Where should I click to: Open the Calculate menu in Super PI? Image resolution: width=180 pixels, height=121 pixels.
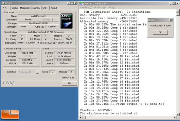click(x=86, y=7)
